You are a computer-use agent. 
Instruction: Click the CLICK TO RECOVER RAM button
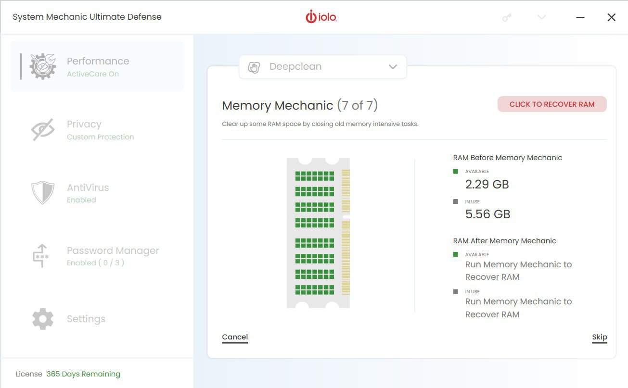552,104
